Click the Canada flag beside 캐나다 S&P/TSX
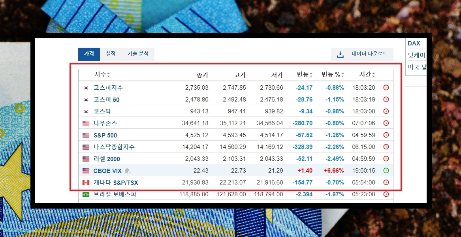Screen dimensions: 461x237 click(86, 182)
